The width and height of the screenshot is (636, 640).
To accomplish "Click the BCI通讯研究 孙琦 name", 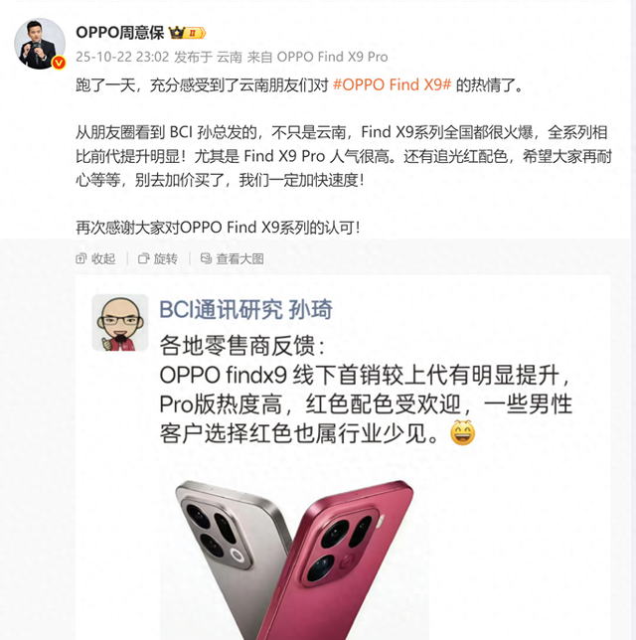I will point(245,309).
